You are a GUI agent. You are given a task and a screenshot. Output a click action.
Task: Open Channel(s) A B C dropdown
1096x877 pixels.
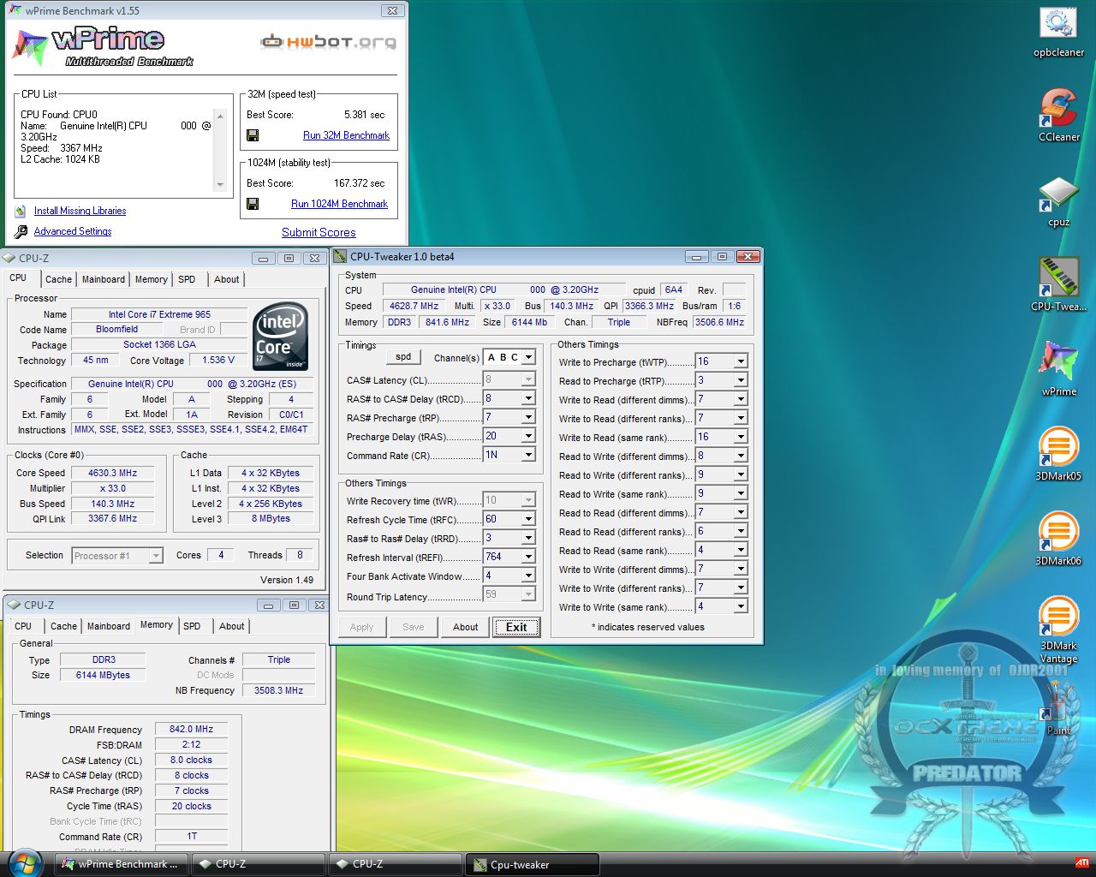click(528, 357)
